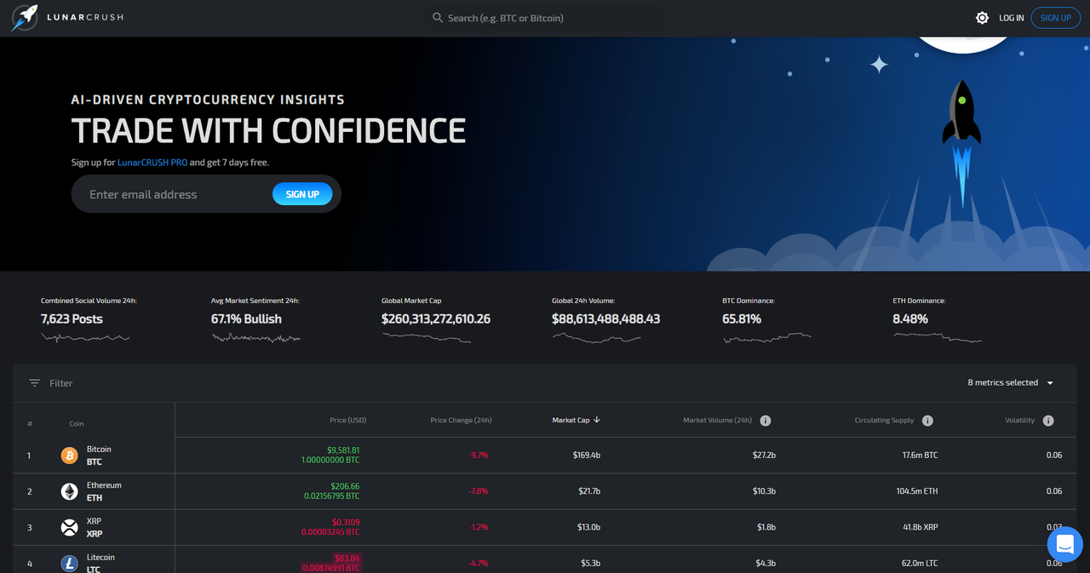Click the Litecoin coin icon

coord(69,563)
